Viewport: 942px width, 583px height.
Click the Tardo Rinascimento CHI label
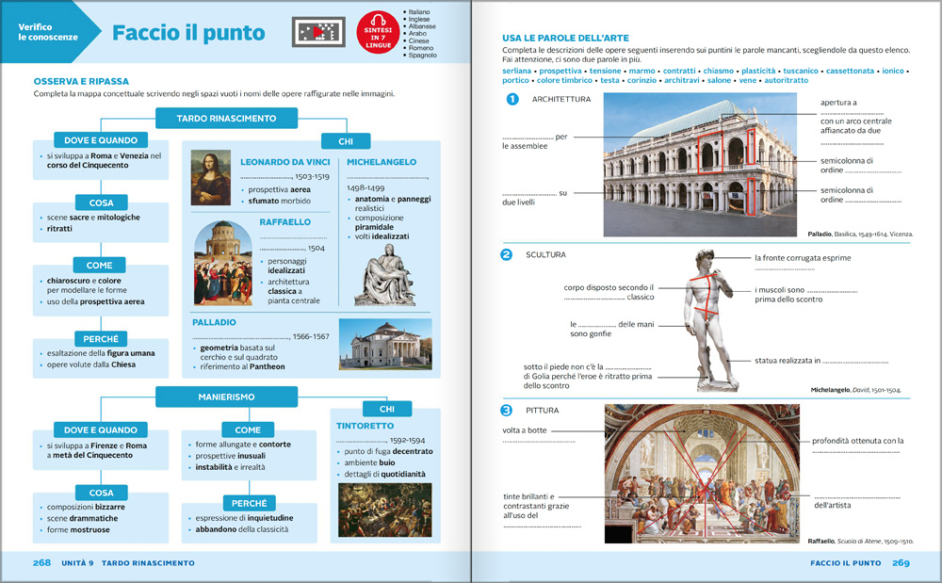[346, 141]
